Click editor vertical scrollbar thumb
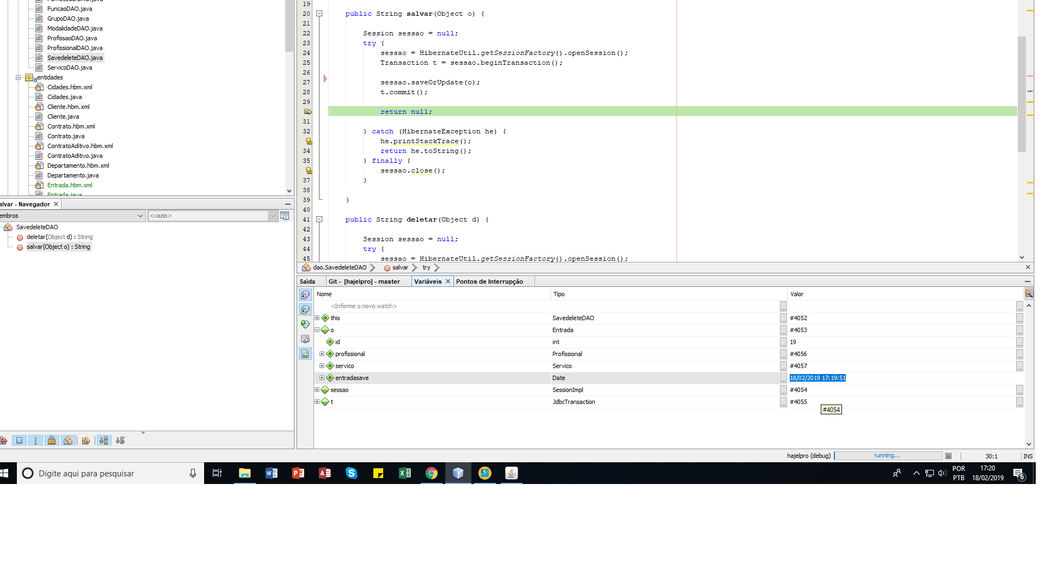1045x588 pixels. (x=1022, y=94)
